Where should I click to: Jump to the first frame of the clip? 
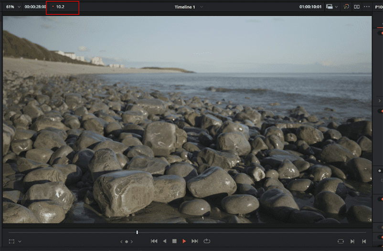pos(154,241)
